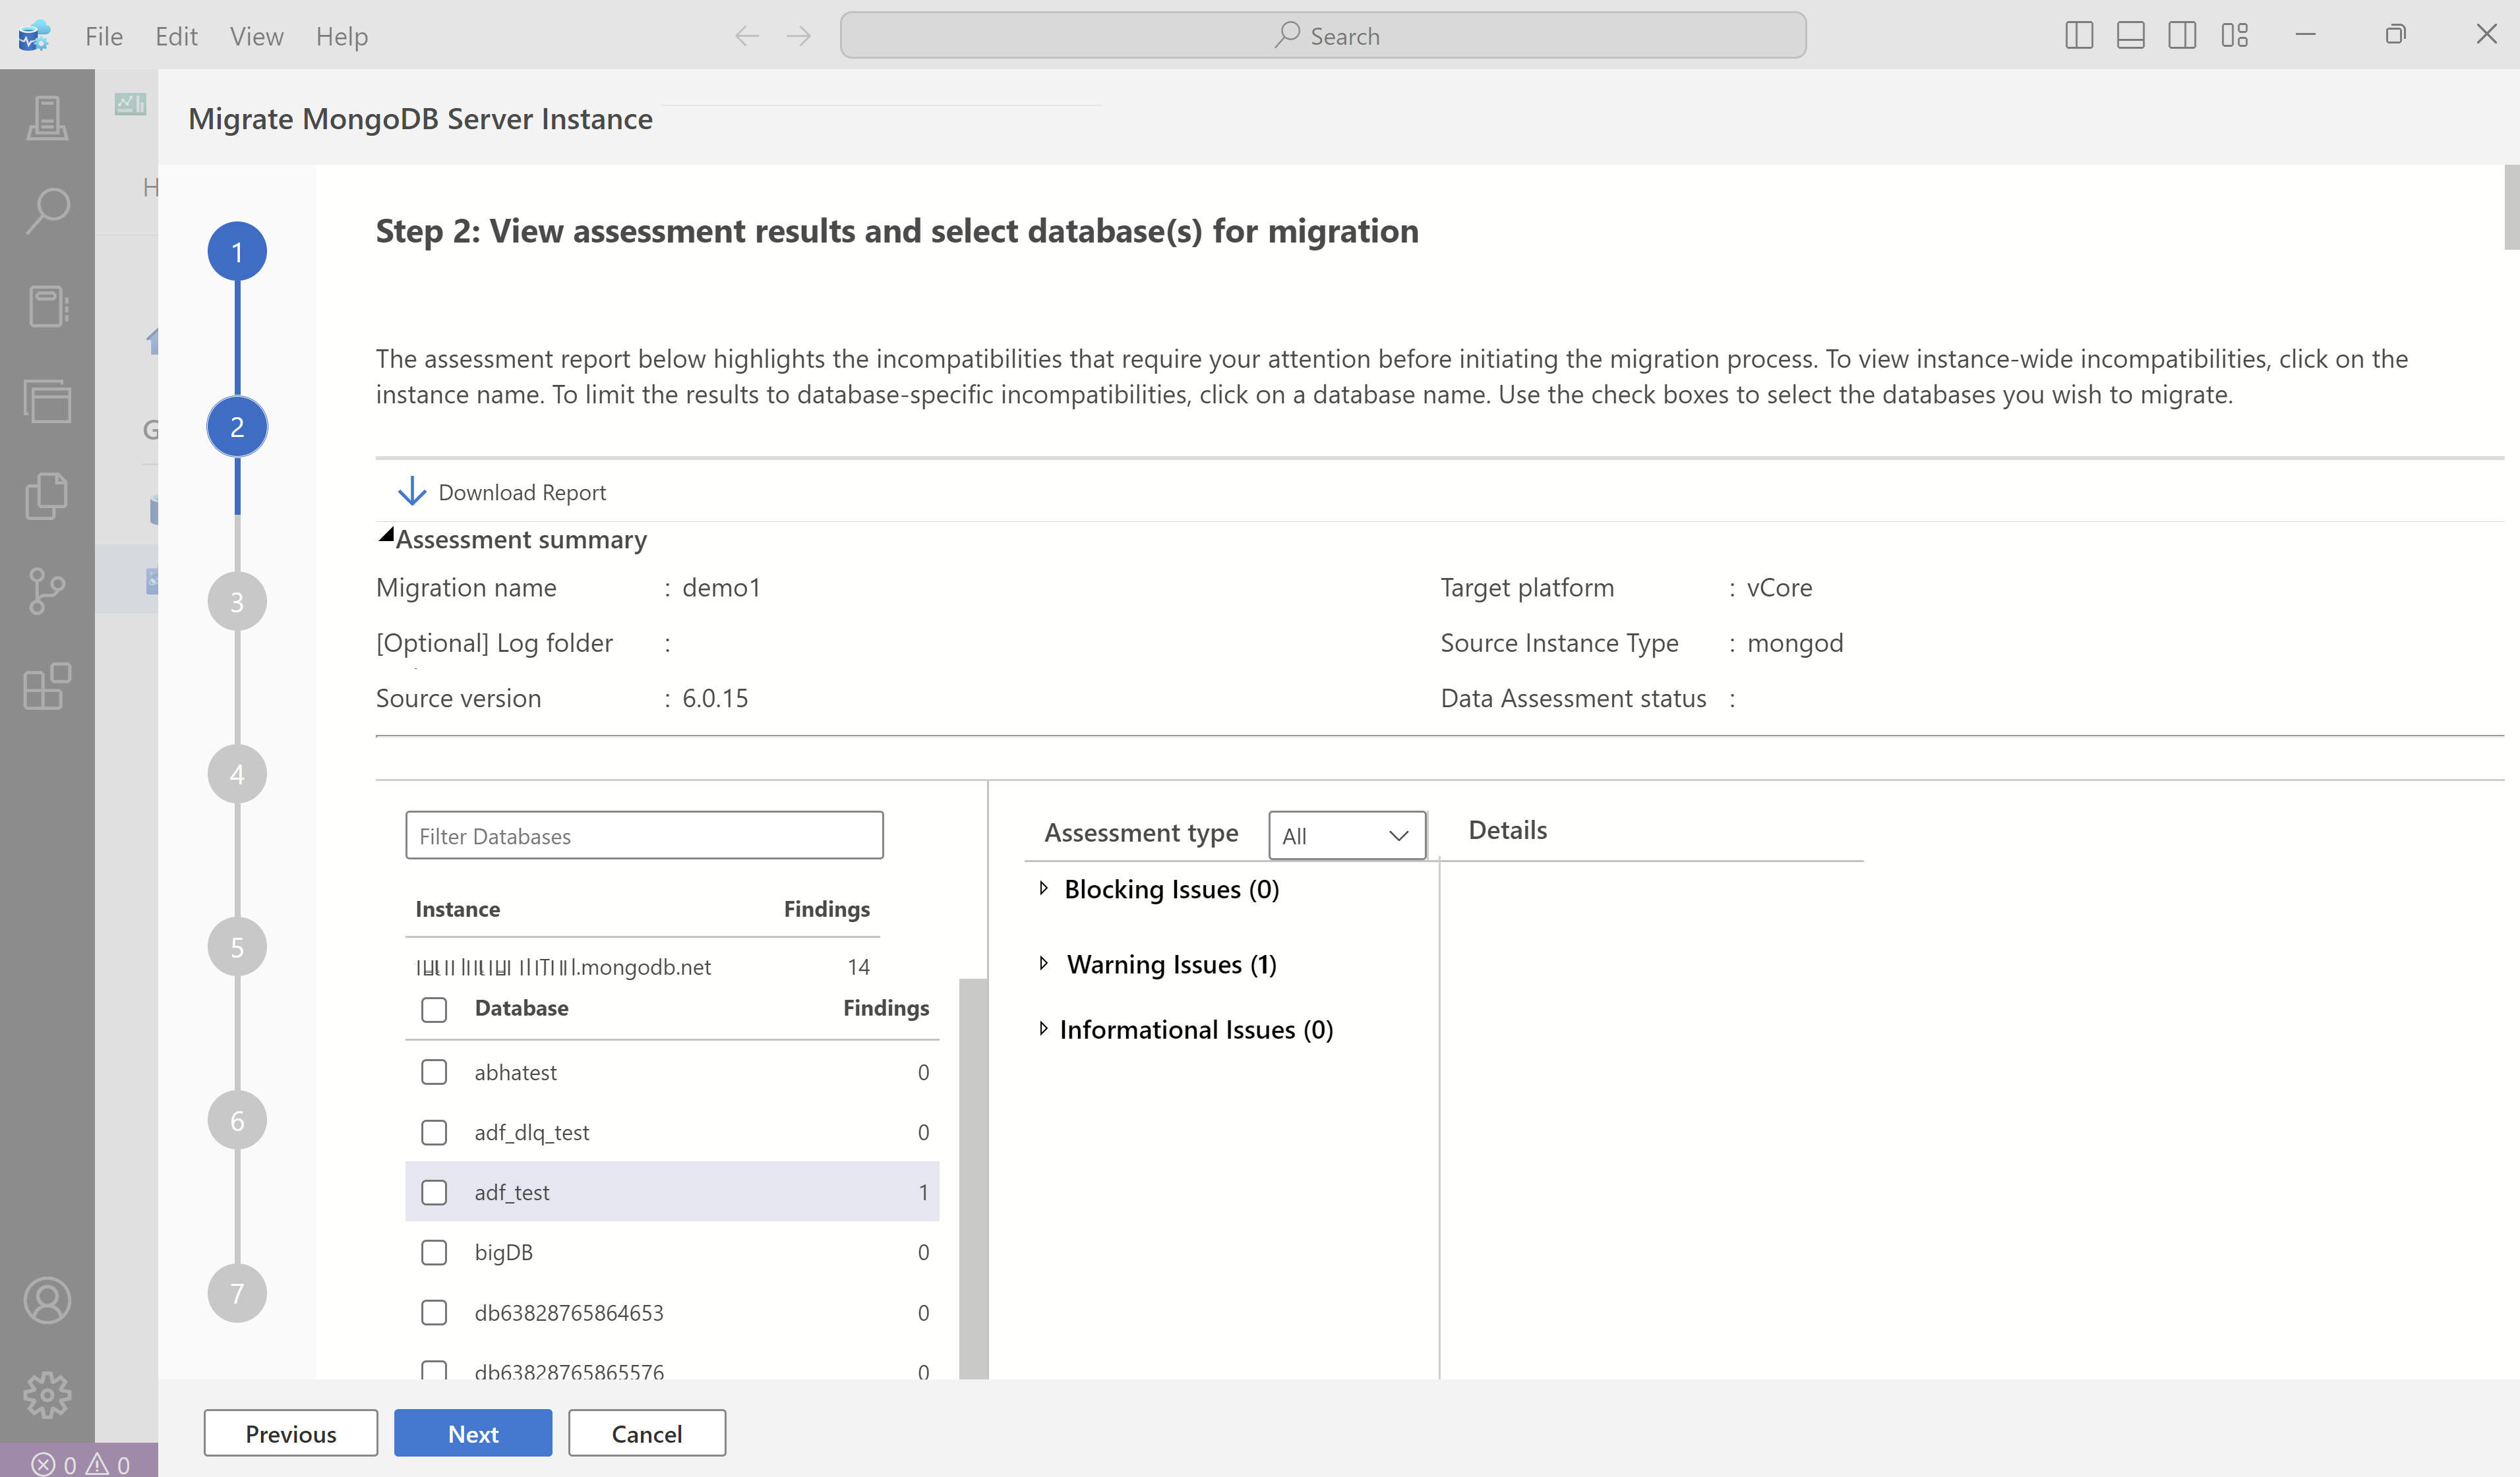Enable checkbox for adf_test database
The image size is (2520, 1477).
click(435, 1190)
